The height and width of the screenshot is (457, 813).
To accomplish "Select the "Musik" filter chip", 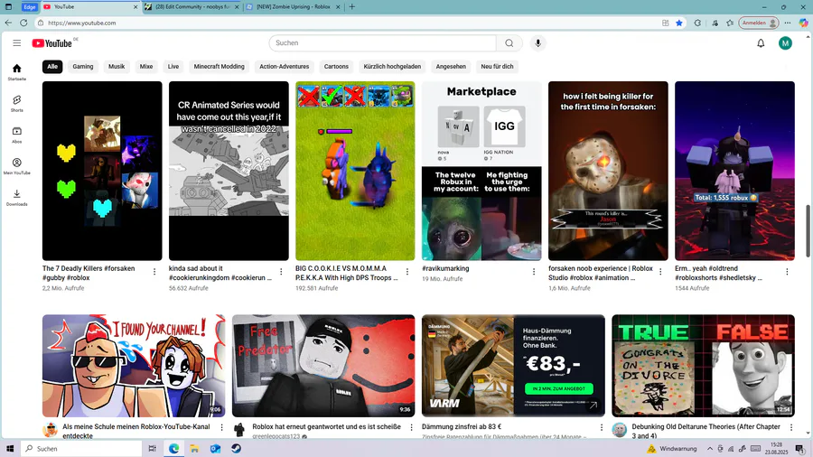I will click(117, 66).
